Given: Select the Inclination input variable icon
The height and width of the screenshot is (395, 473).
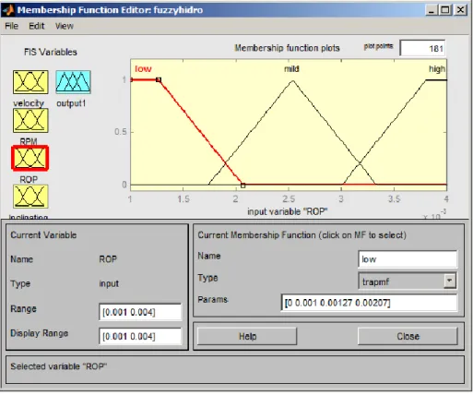Looking at the screenshot, I should [x=30, y=197].
